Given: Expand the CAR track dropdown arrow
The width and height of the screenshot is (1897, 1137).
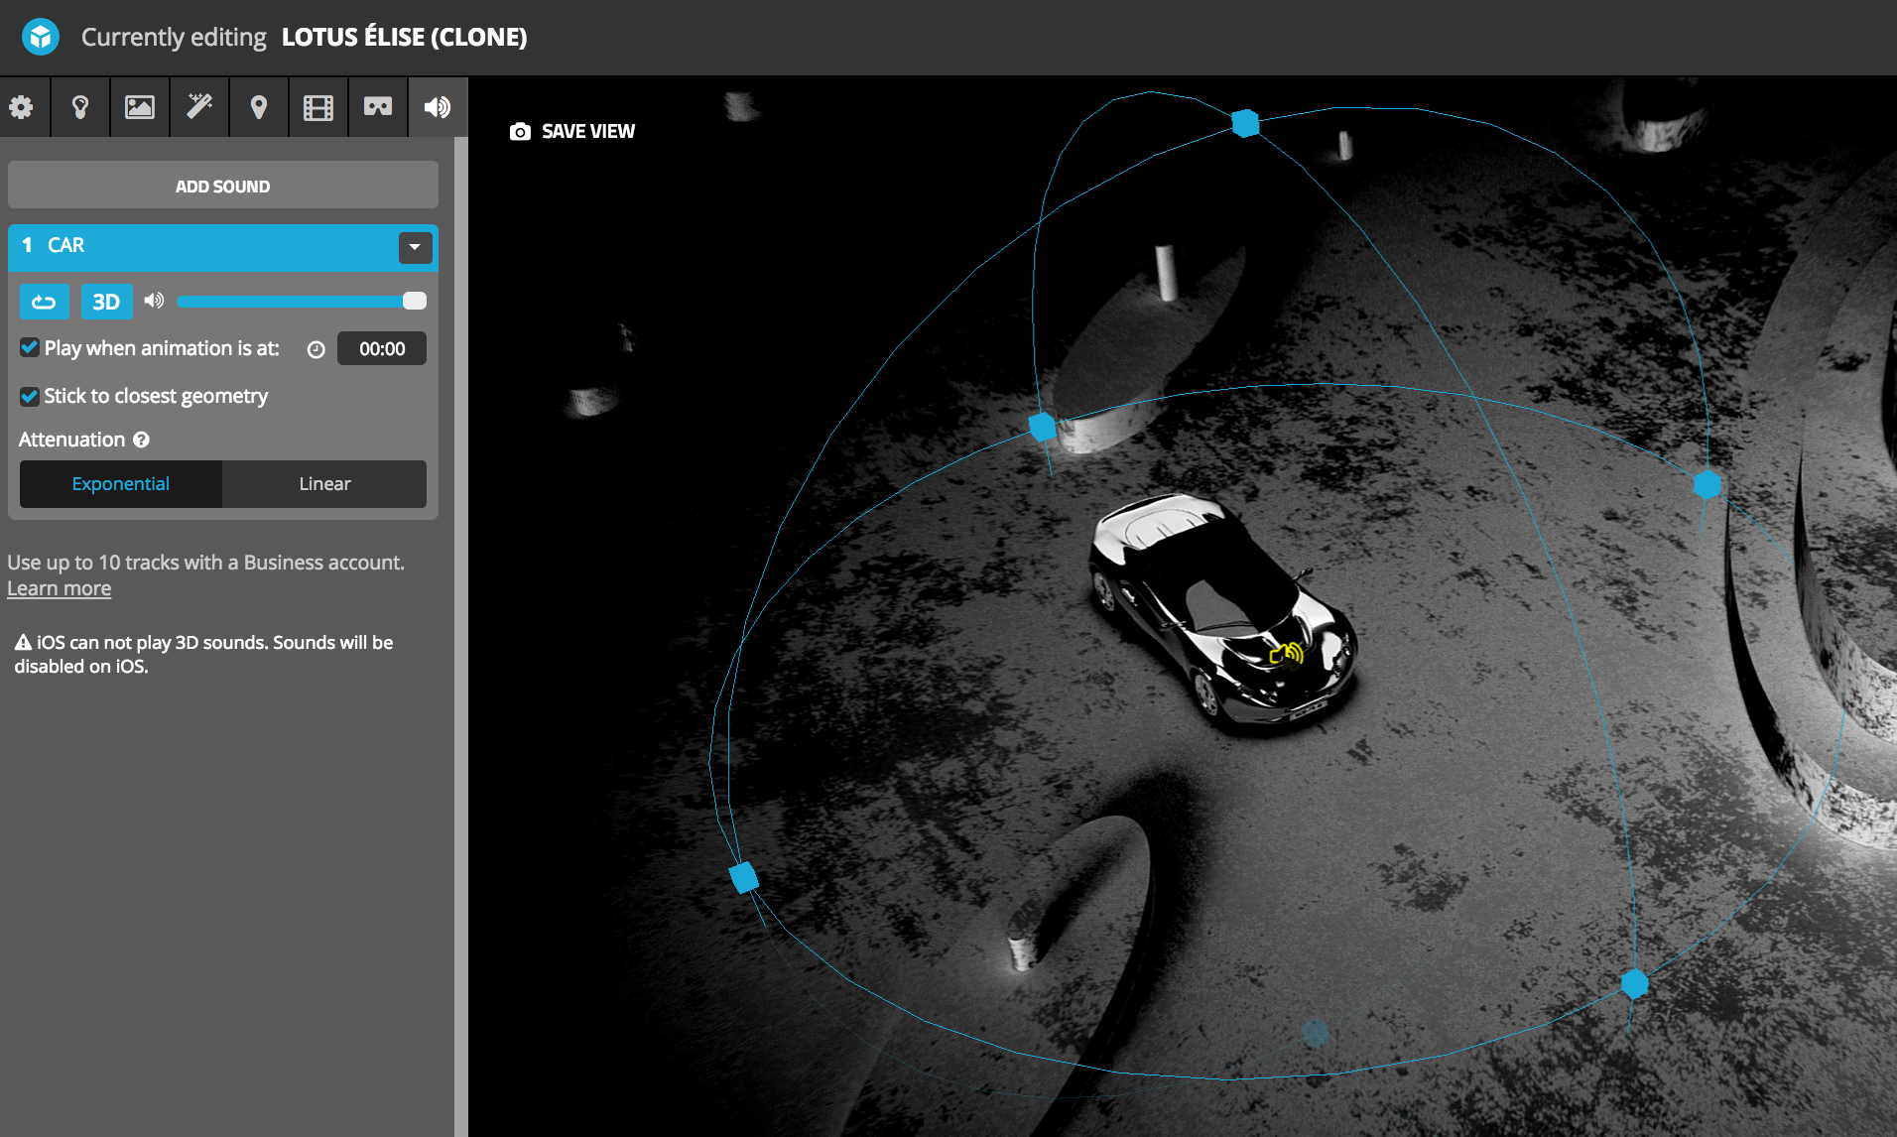Looking at the screenshot, I should click(415, 247).
